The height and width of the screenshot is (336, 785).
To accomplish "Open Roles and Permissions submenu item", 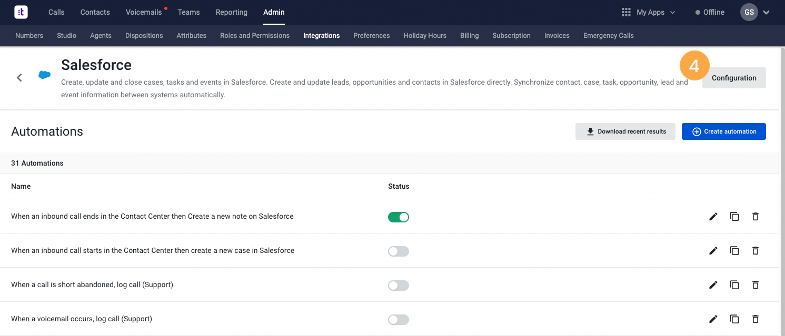I will (x=255, y=36).
